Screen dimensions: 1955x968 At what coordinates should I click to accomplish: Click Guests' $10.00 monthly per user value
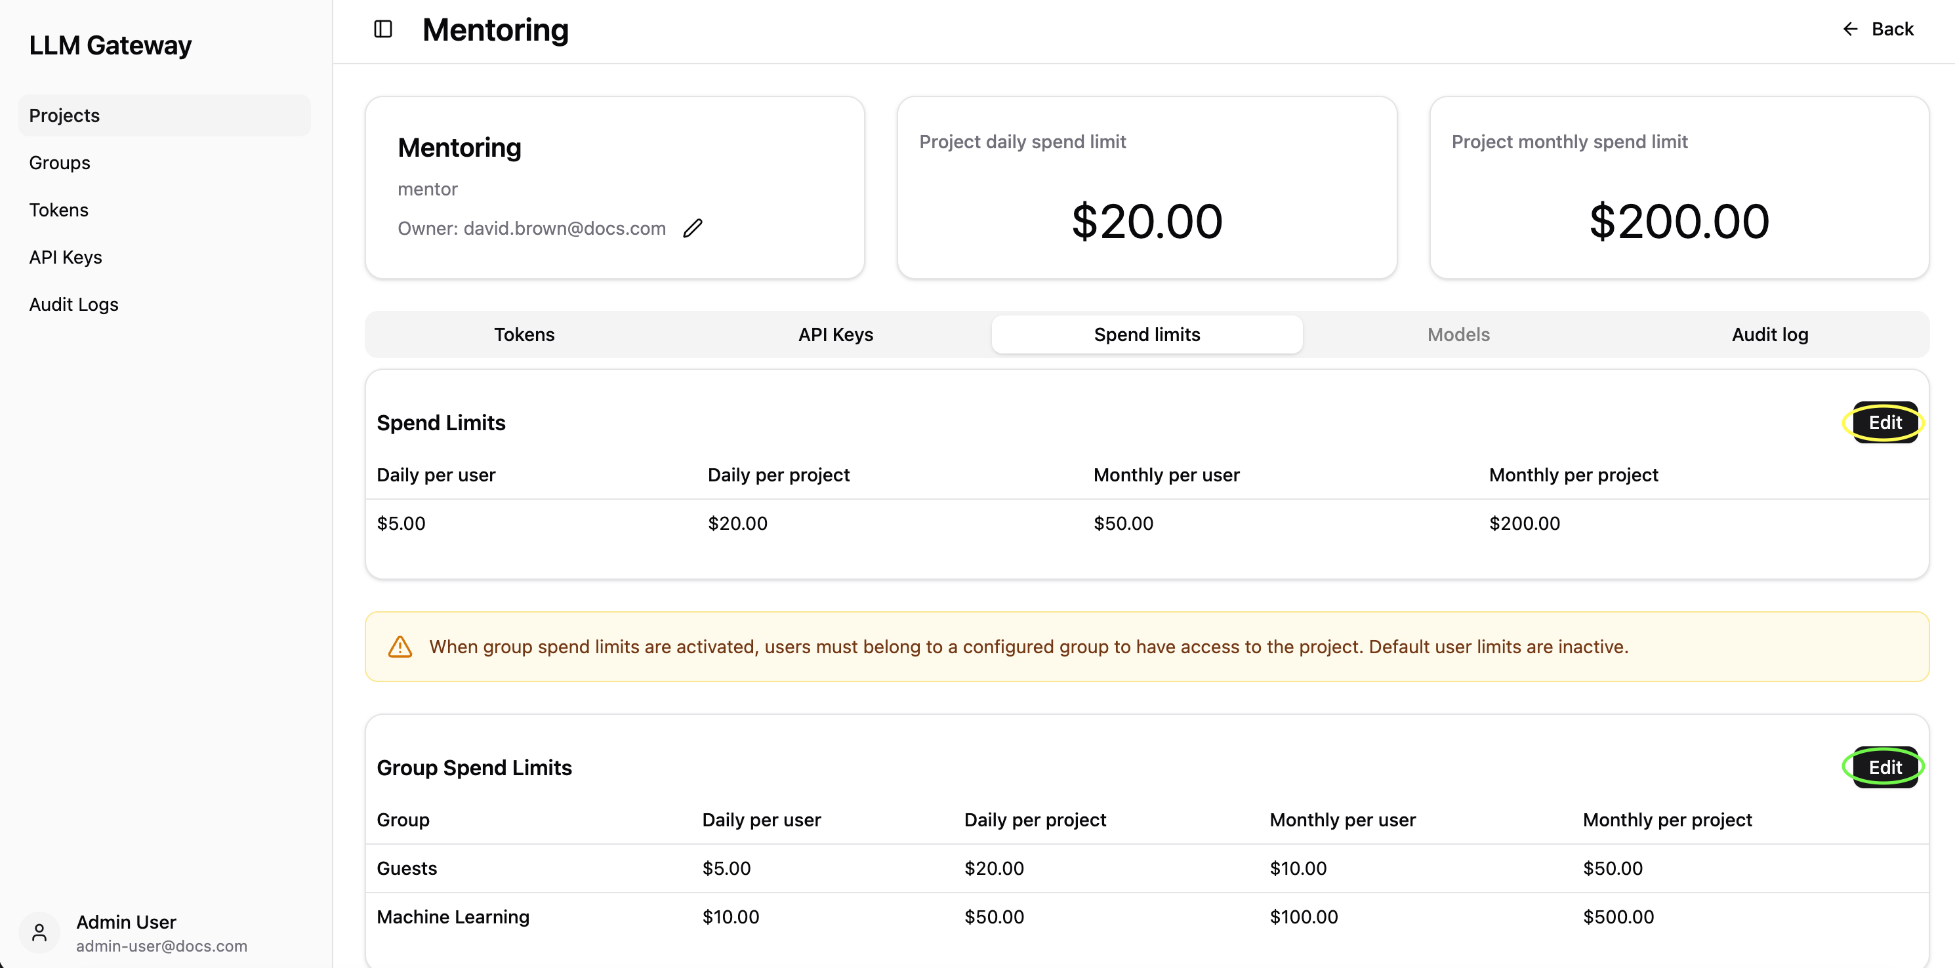(x=1298, y=868)
